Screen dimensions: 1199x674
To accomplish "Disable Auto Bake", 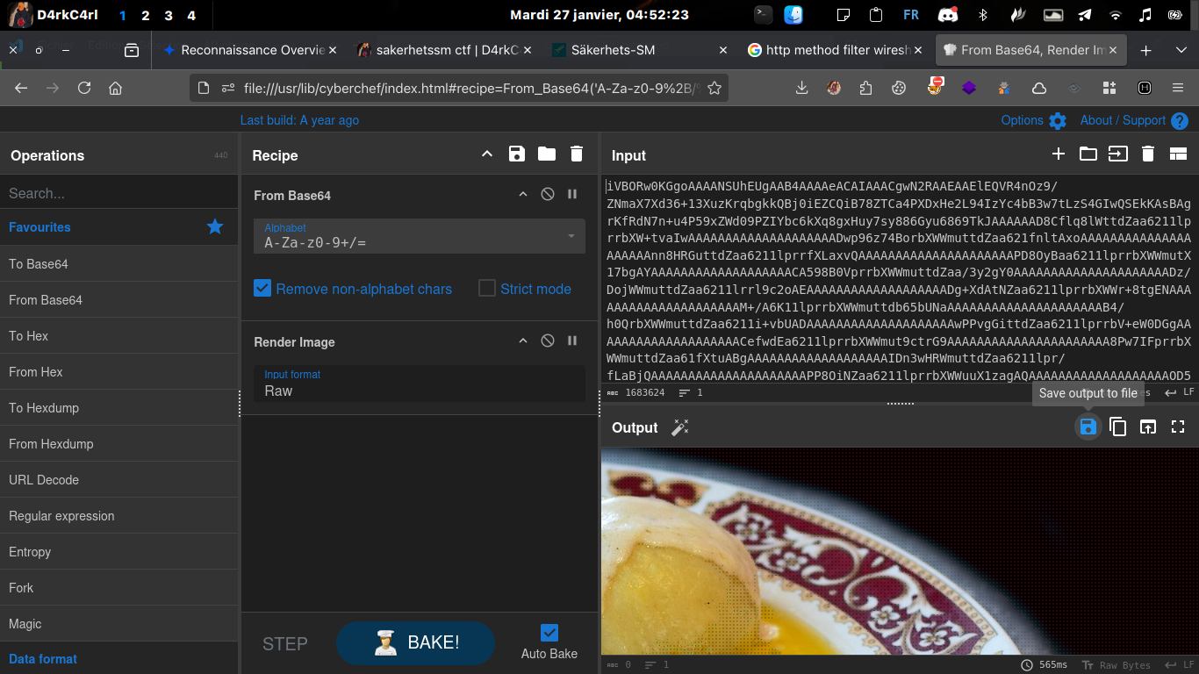I will [549, 632].
